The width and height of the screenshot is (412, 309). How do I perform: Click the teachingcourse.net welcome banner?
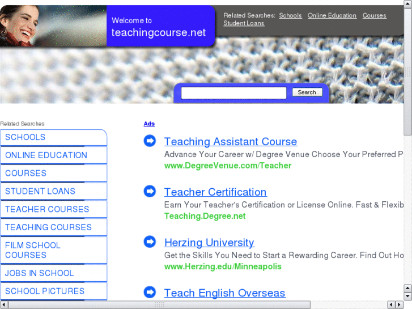click(x=160, y=26)
